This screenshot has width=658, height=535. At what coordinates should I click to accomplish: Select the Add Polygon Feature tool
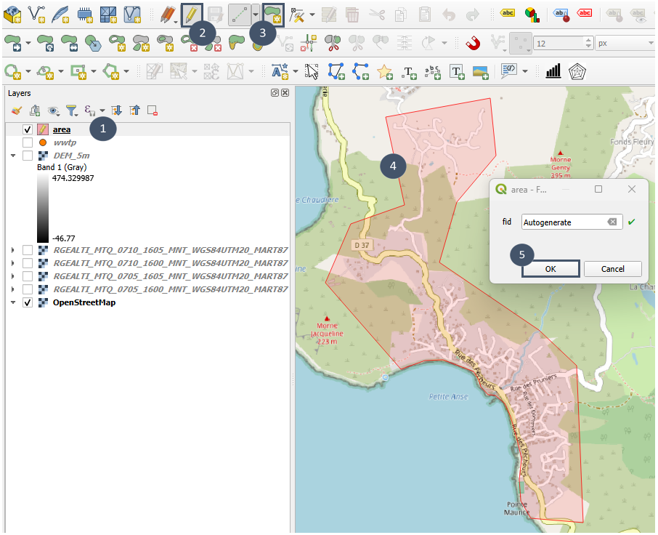point(273,14)
